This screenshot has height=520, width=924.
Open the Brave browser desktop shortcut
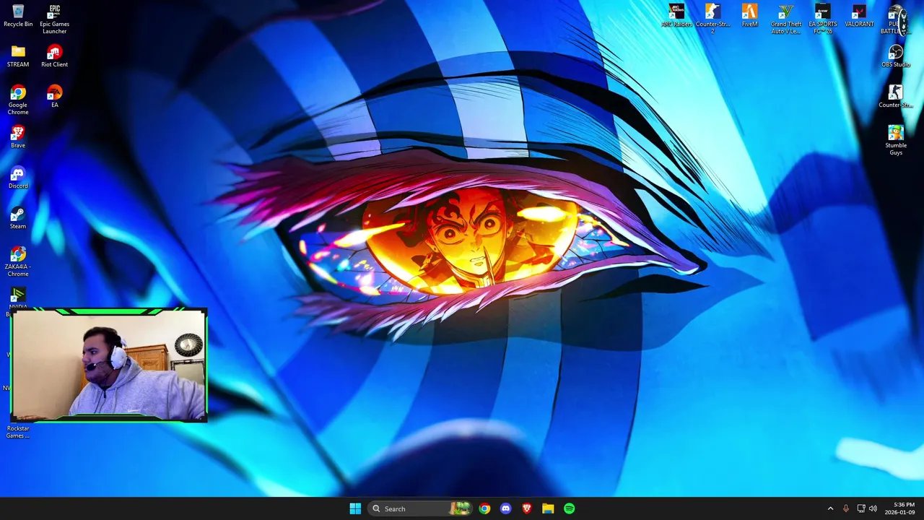(18, 137)
